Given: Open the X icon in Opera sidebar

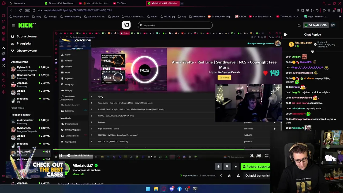Looking at the screenshot, I should [x=3, y=65].
